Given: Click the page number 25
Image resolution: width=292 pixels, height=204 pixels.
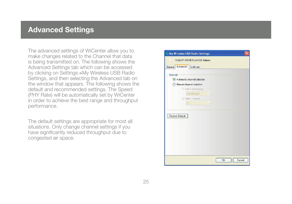Looking at the screenshot, I should click(x=146, y=182).
